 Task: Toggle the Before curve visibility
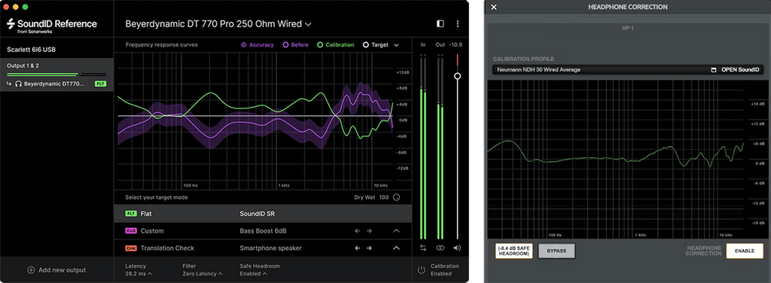295,44
